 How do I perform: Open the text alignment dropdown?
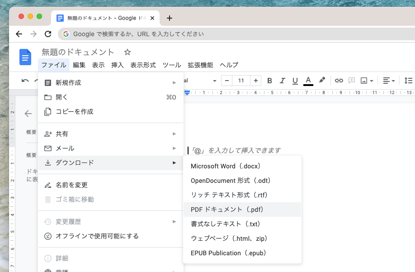click(389, 81)
